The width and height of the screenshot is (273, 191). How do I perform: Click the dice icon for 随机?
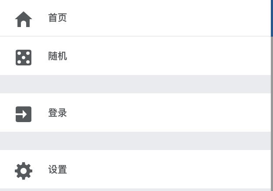click(24, 58)
